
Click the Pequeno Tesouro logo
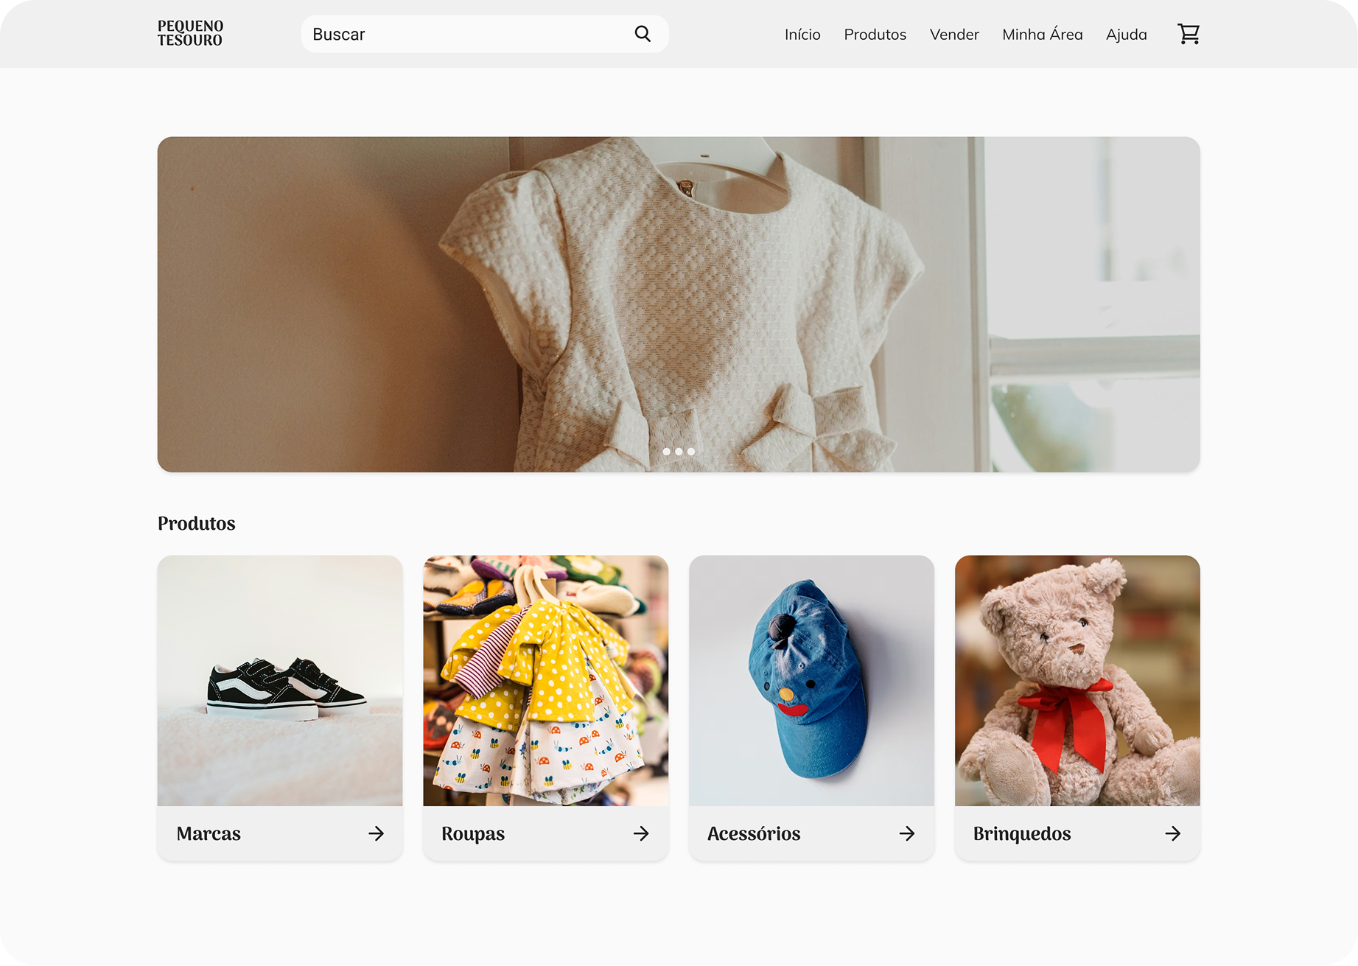click(x=190, y=34)
